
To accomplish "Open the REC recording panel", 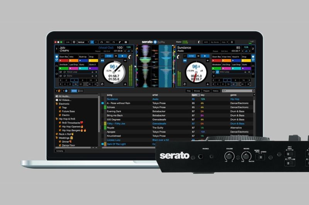I will [108, 42].
